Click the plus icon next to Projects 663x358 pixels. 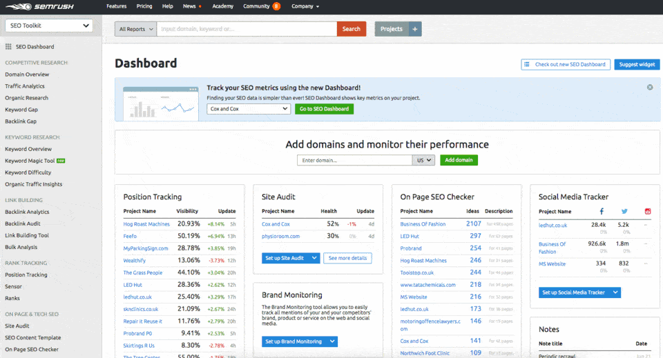415,29
